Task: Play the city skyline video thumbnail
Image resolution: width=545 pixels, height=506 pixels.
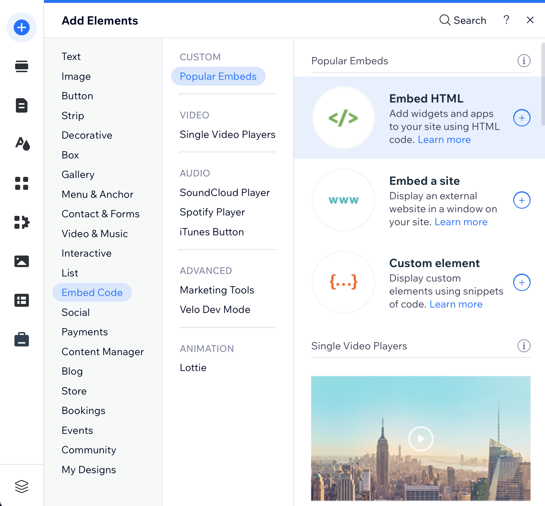Action: [x=420, y=439]
